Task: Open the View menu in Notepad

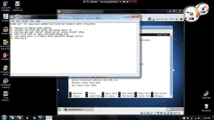Action: click(32, 21)
